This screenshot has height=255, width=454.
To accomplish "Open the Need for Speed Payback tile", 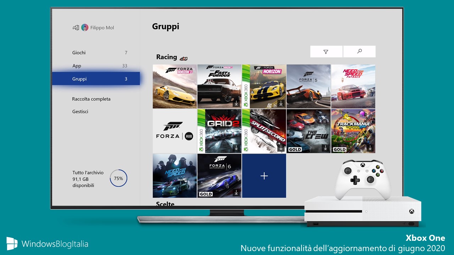I will [353, 86].
